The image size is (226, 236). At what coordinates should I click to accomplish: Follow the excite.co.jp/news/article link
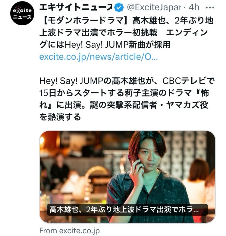coord(99,57)
